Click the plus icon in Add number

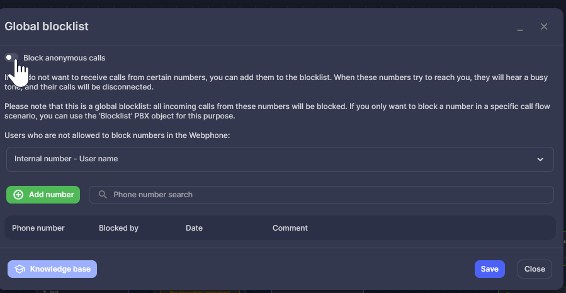coord(18,195)
